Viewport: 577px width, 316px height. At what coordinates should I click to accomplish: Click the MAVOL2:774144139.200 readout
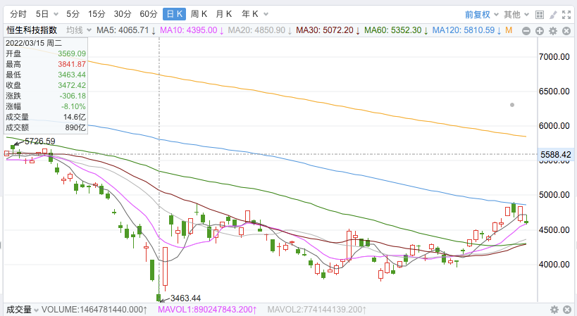pos(317,310)
